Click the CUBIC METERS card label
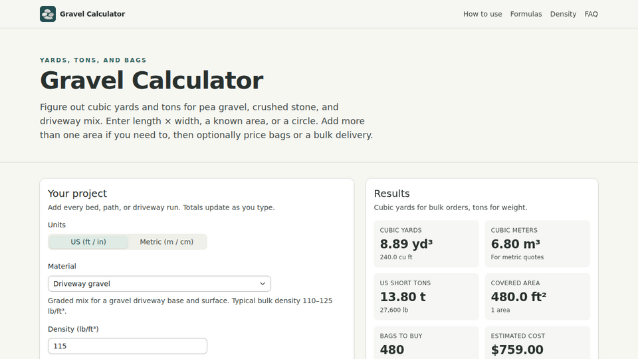 [x=514, y=231]
